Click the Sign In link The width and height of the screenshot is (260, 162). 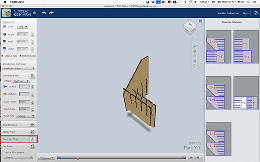tap(246, 13)
